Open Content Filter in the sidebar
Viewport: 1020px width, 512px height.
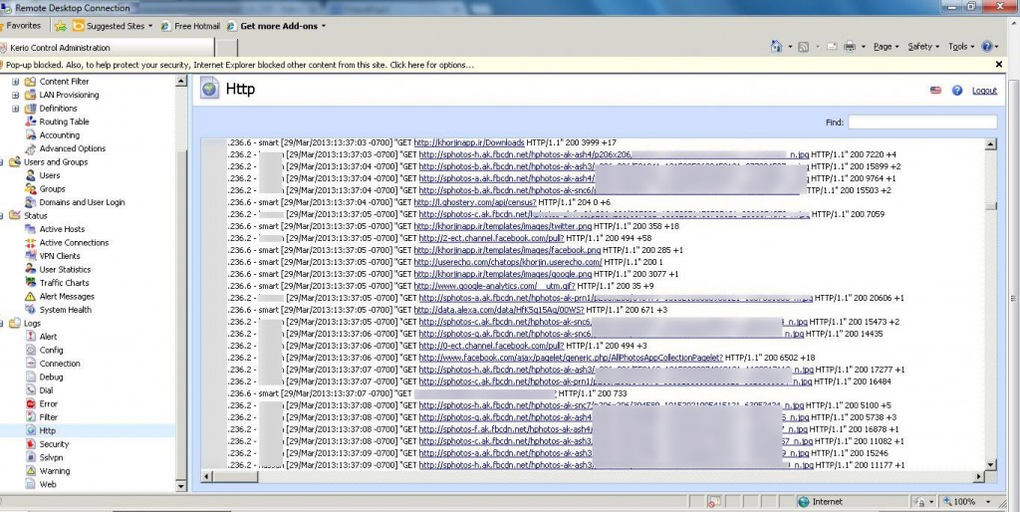64,82
